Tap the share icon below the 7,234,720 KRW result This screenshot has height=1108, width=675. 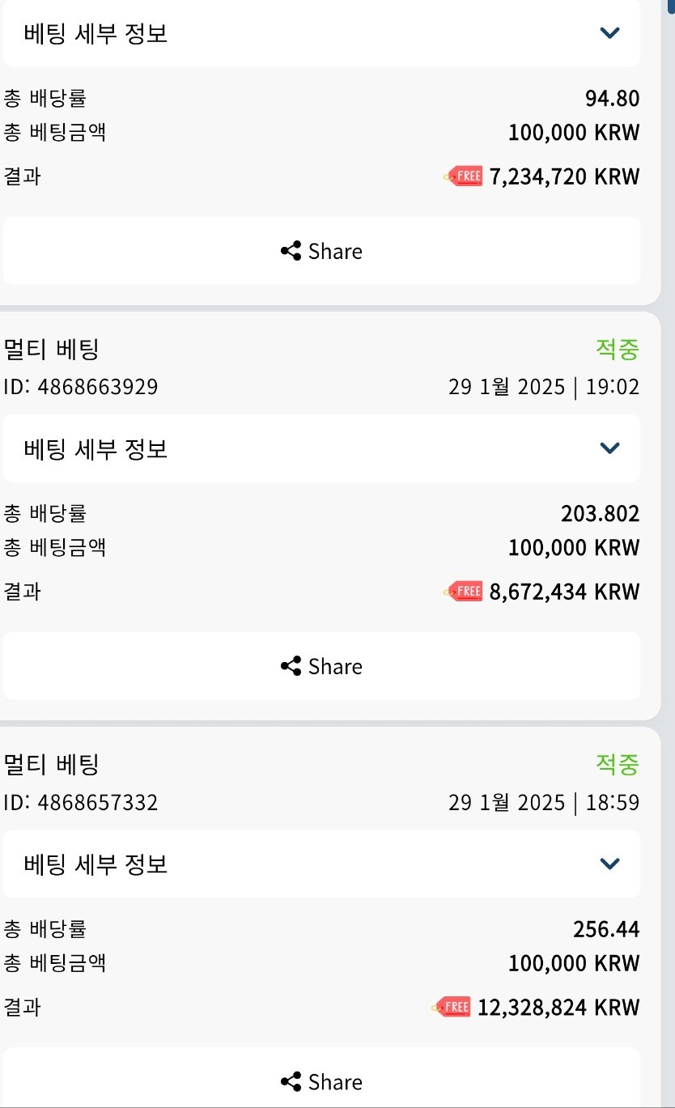pyautogui.click(x=291, y=251)
